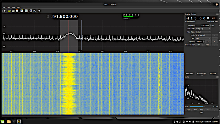
Task: Toggle the audio Mute button
Action: (x=189, y=110)
